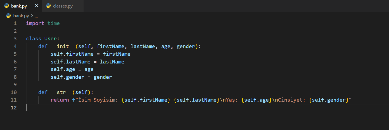Viewport: 389px width, 130px height.
Task: Place cursor on empty line 12
Action: pyautogui.click(x=112, y=108)
